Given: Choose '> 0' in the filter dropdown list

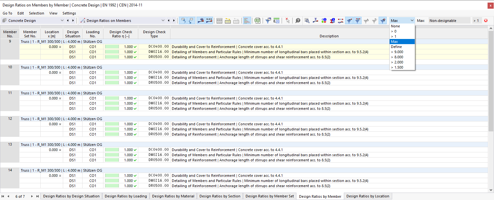Looking at the screenshot, I should 402,31.
